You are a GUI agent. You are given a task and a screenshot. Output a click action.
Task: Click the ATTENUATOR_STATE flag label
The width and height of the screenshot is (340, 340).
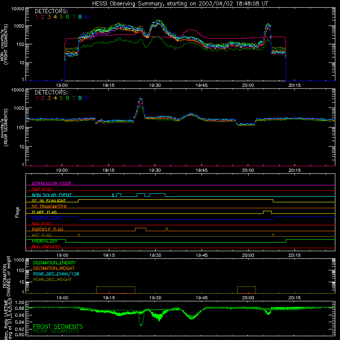[x=51, y=184]
